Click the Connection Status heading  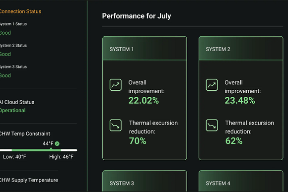(20, 11)
